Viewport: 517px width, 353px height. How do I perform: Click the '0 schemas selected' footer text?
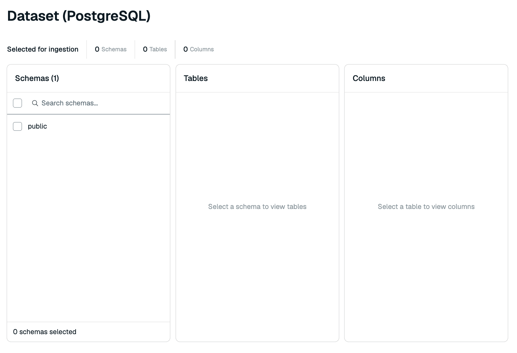45,332
